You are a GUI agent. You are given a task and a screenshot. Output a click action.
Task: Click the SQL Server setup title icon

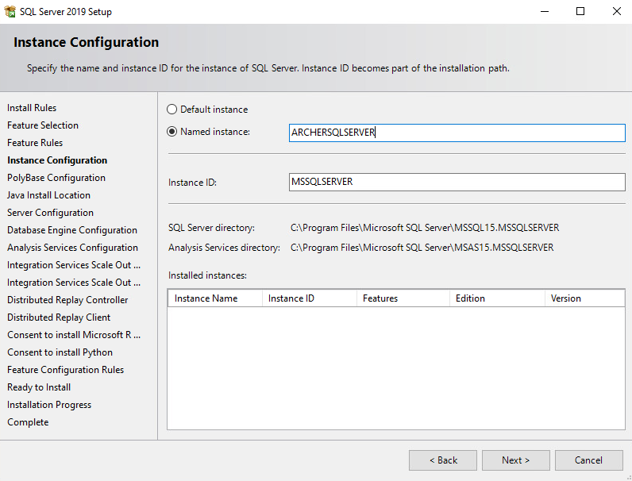click(x=10, y=11)
